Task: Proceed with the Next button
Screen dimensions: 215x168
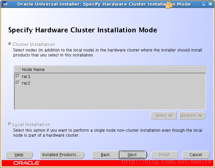Action: [x=133, y=155]
